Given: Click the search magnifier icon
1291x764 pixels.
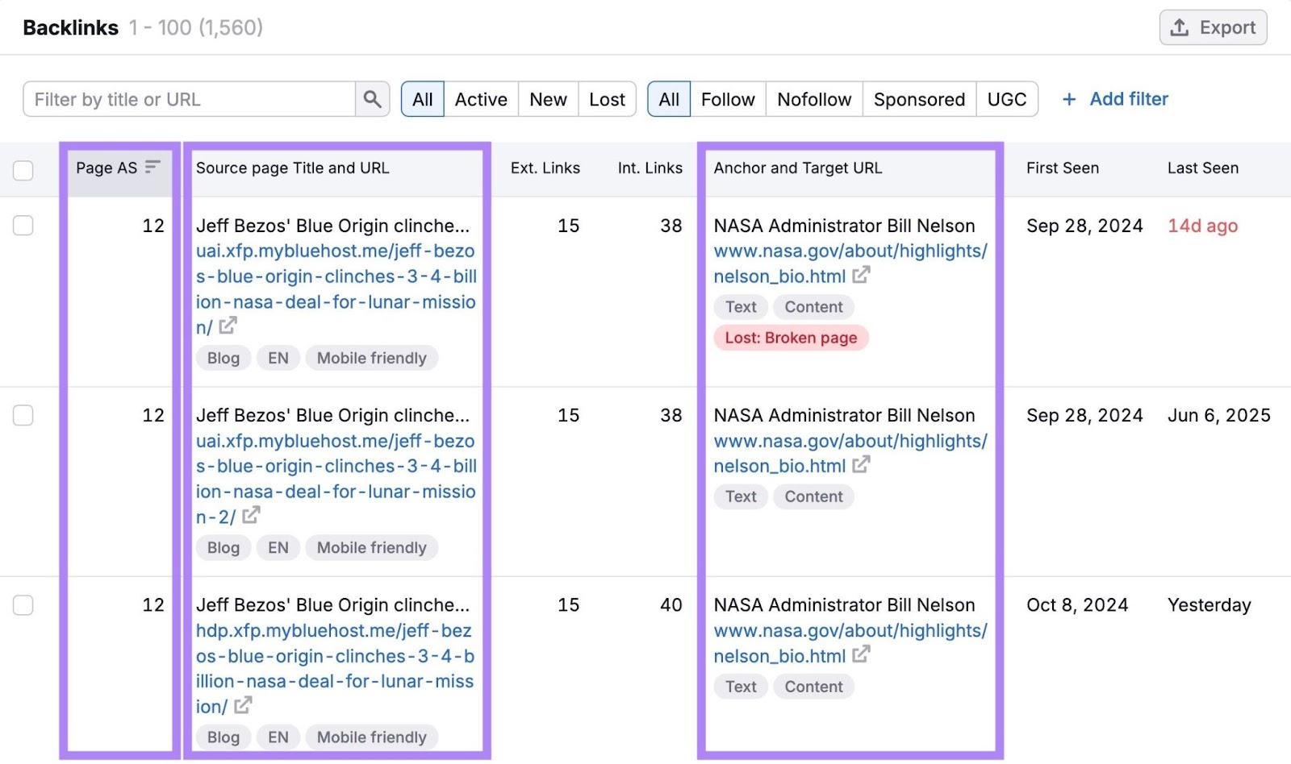Looking at the screenshot, I should [x=372, y=99].
